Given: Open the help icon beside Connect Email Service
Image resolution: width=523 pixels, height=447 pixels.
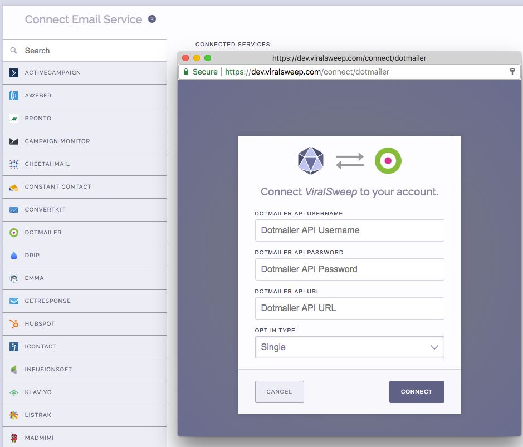Looking at the screenshot, I should (152, 19).
